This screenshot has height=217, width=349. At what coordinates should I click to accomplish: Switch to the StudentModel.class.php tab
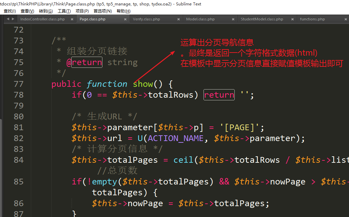(262, 19)
